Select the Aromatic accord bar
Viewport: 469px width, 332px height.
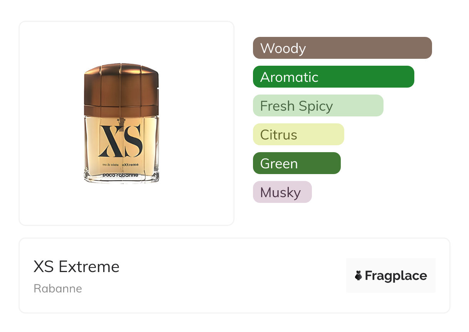333,77
